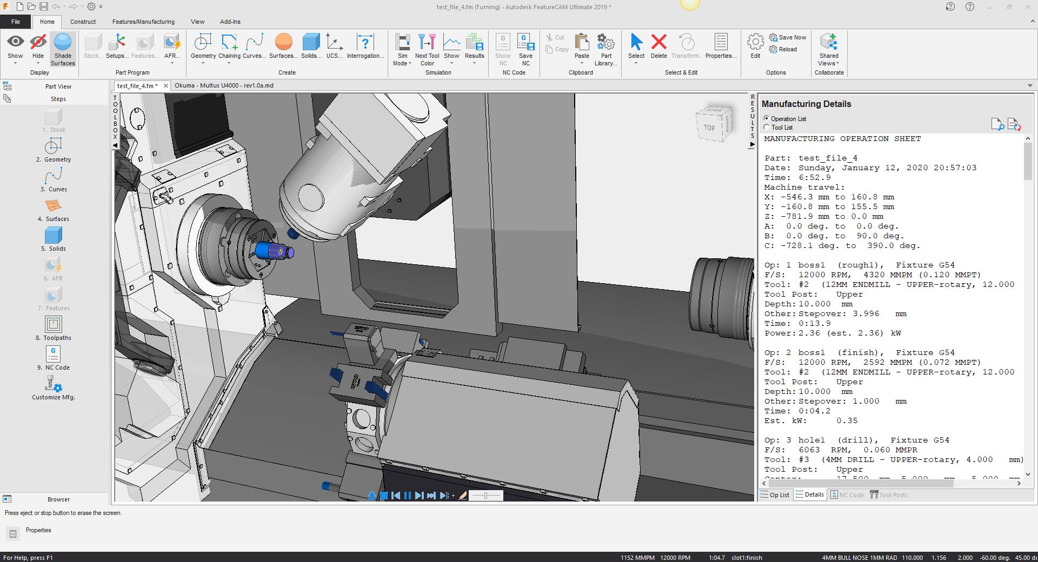Open the Properties dialog from ribbon
This screenshot has width=1038, height=562.
click(x=721, y=46)
